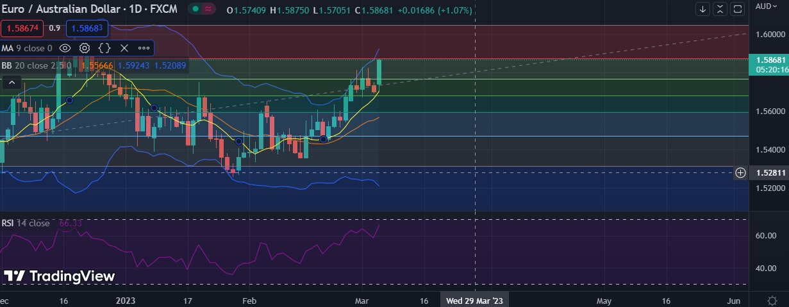Expand the AUD currency dropdown
The height and width of the screenshot is (307, 789).
pyautogui.click(x=766, y=6)
